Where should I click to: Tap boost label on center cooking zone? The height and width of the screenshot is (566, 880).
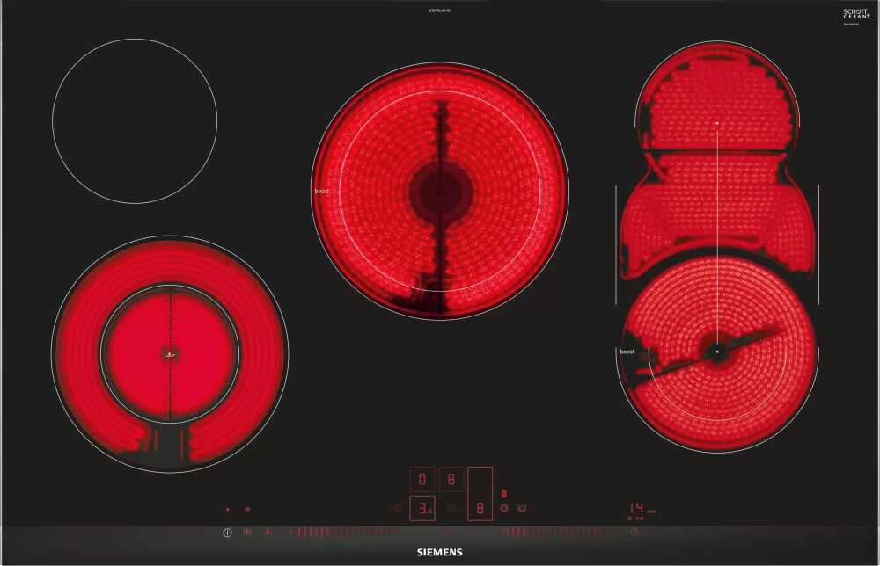(x=321, y=191)
